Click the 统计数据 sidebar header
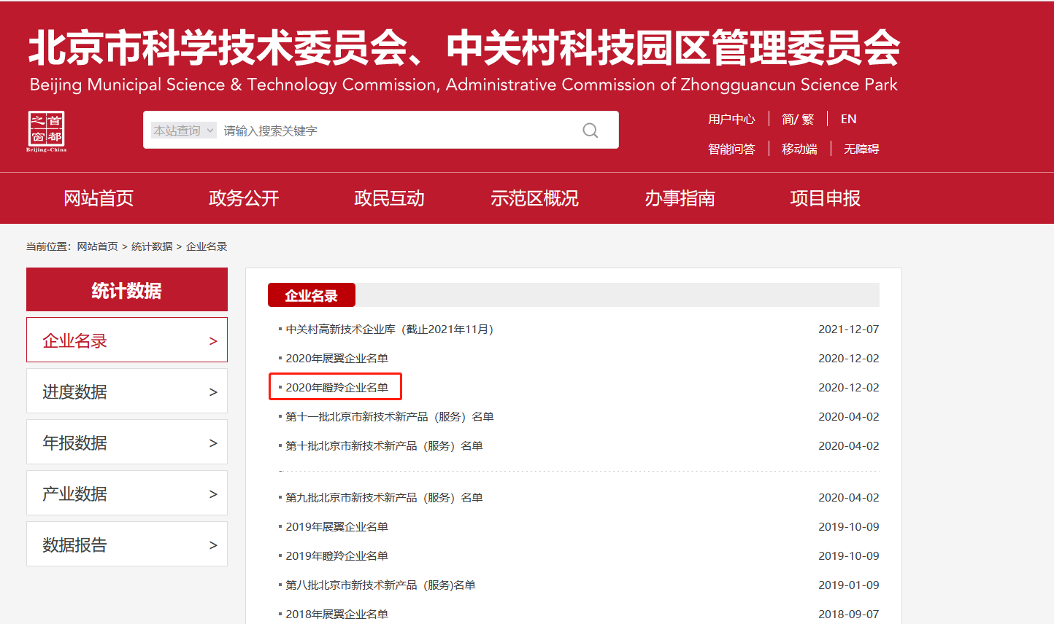 point(127,289)
